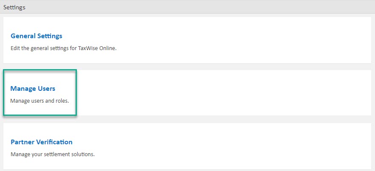
Task: Click the Settings page header title
Action: (14, 7)
